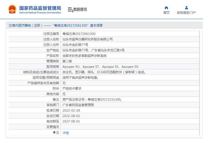Click the 数据查询 magnifier document icon

click(x=70, y=10)
